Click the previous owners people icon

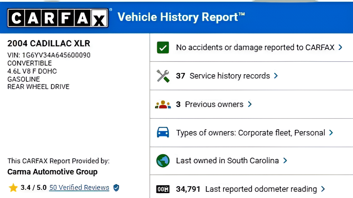click(x=163, y=105)
